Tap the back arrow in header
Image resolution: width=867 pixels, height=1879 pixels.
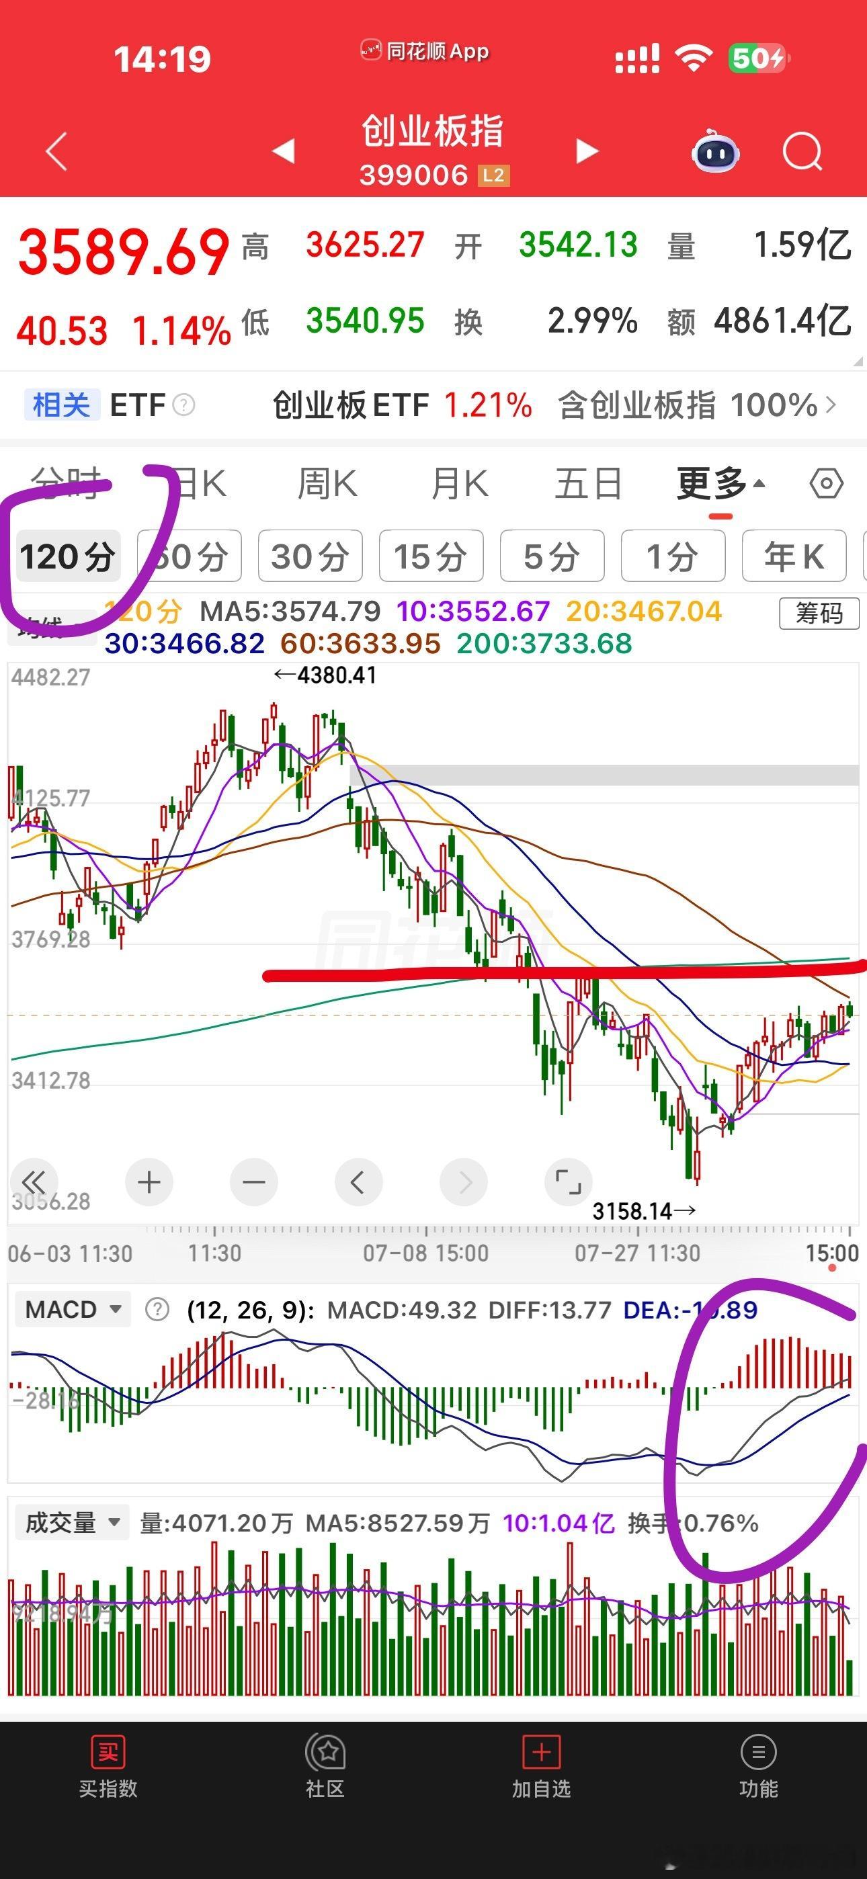[57, 152]
